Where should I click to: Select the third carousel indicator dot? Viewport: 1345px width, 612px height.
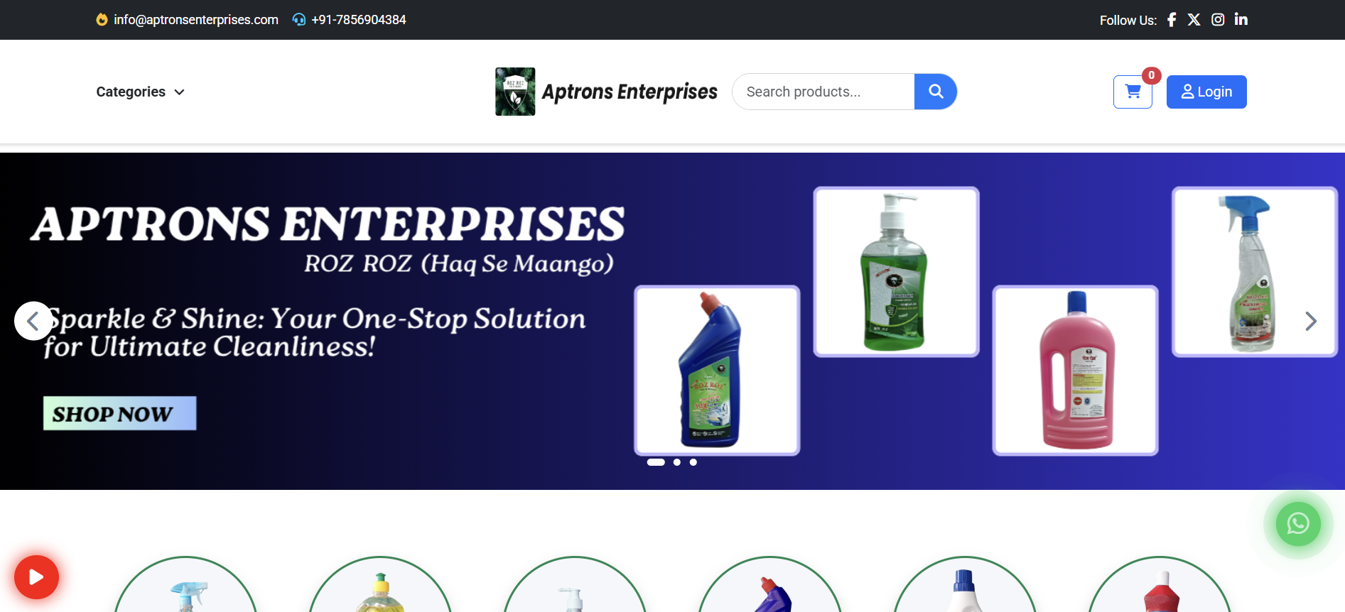point(693,462)
